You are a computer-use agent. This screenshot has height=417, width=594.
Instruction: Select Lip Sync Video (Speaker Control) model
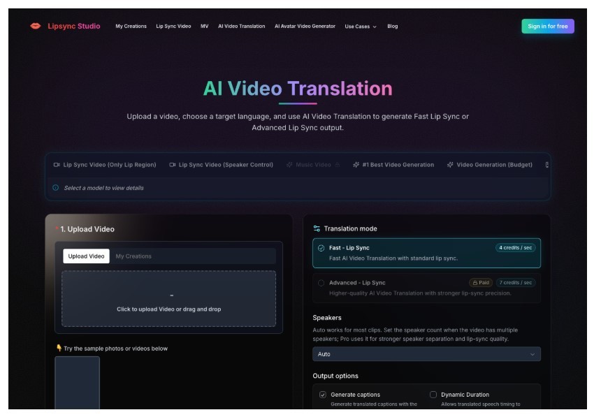[222, 165]
